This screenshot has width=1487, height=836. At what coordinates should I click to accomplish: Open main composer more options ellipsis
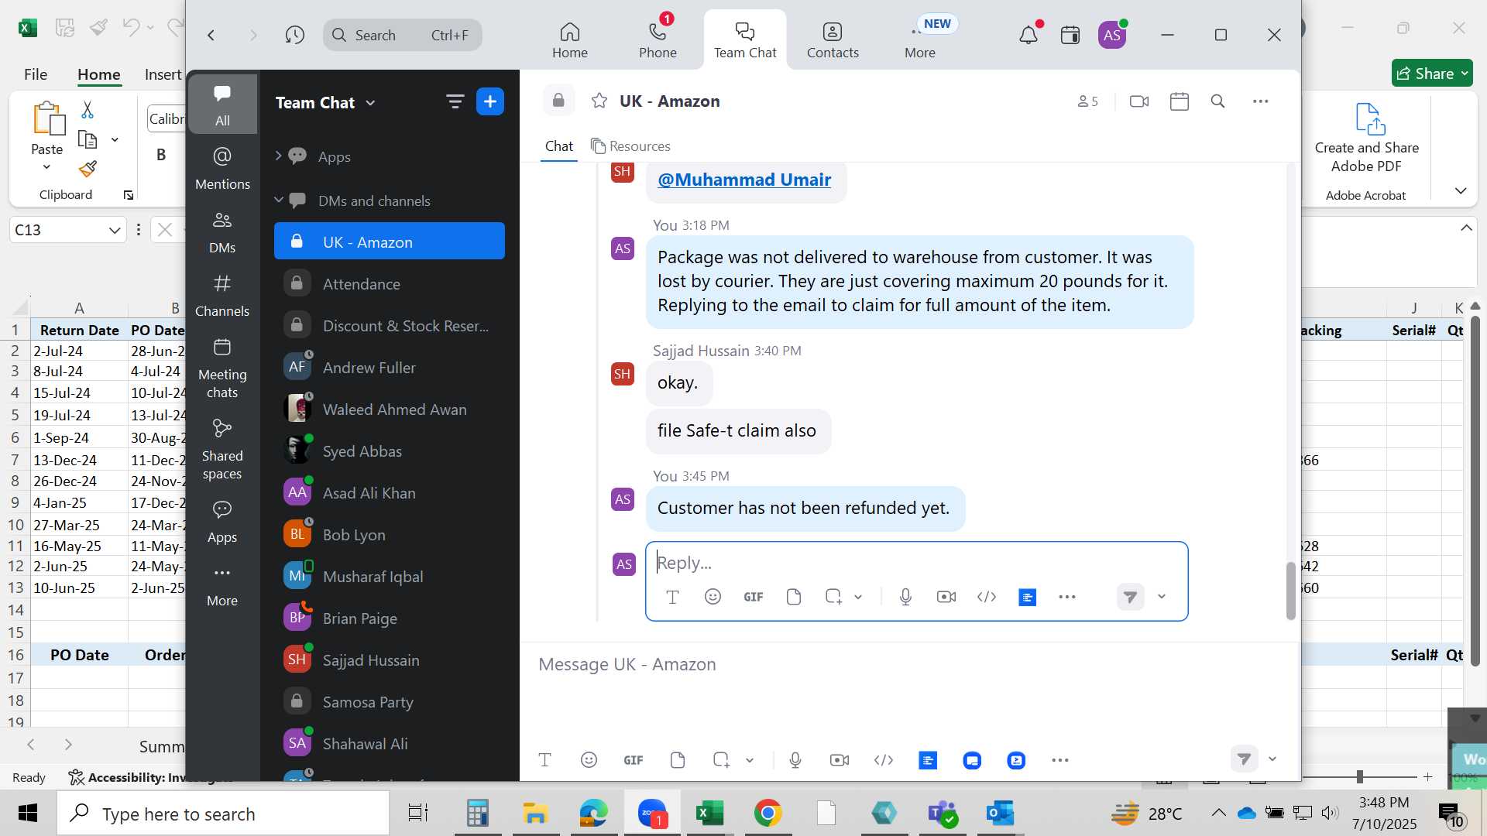1059,760
